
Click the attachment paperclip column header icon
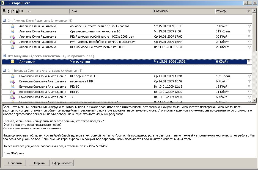click(x=17, y=11)
